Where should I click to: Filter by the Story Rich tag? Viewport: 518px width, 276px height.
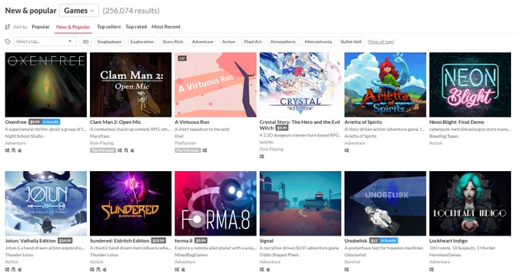tap(173, 42)
